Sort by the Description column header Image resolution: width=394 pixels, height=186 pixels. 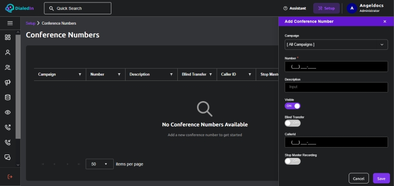139,74
